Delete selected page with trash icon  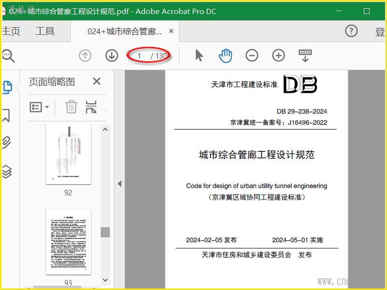coord(71,107)
